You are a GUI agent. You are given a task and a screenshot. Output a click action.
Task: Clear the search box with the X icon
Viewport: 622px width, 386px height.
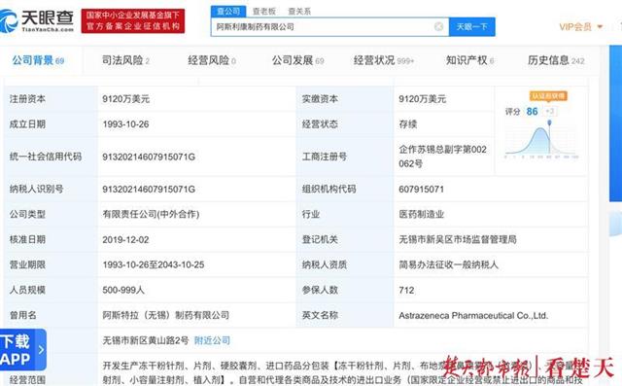pyautogui.click(x=438, y=26)
